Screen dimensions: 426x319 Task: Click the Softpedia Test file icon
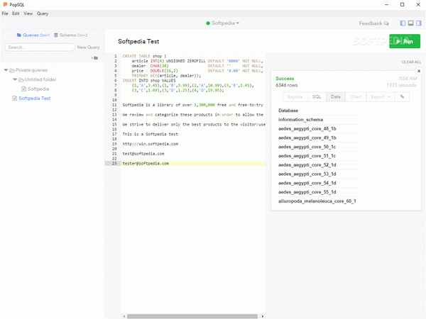[x=15, y=99]
